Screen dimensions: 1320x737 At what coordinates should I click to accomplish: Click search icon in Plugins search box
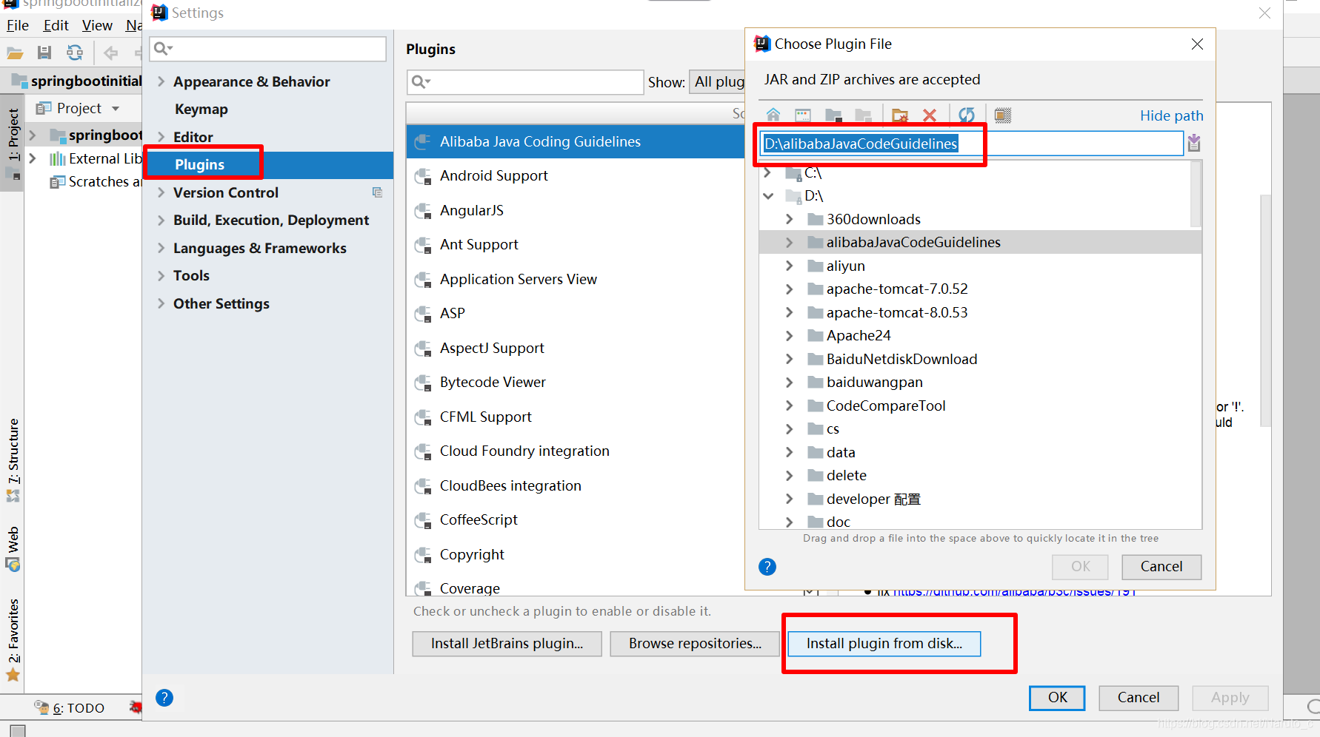[421, 81]
